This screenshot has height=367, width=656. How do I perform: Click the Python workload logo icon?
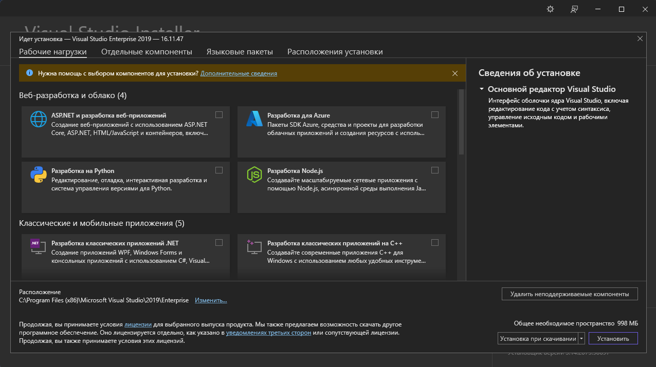39,175
